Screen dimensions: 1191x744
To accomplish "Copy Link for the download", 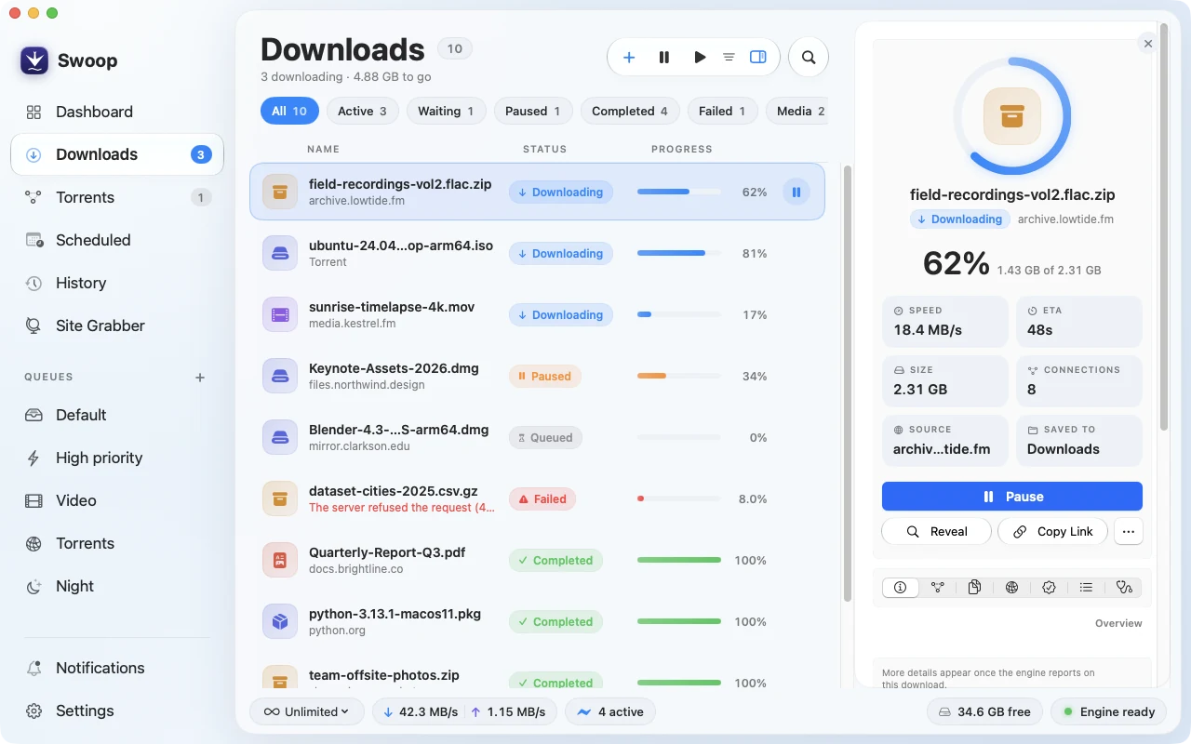I will [x=1053, y=532].
